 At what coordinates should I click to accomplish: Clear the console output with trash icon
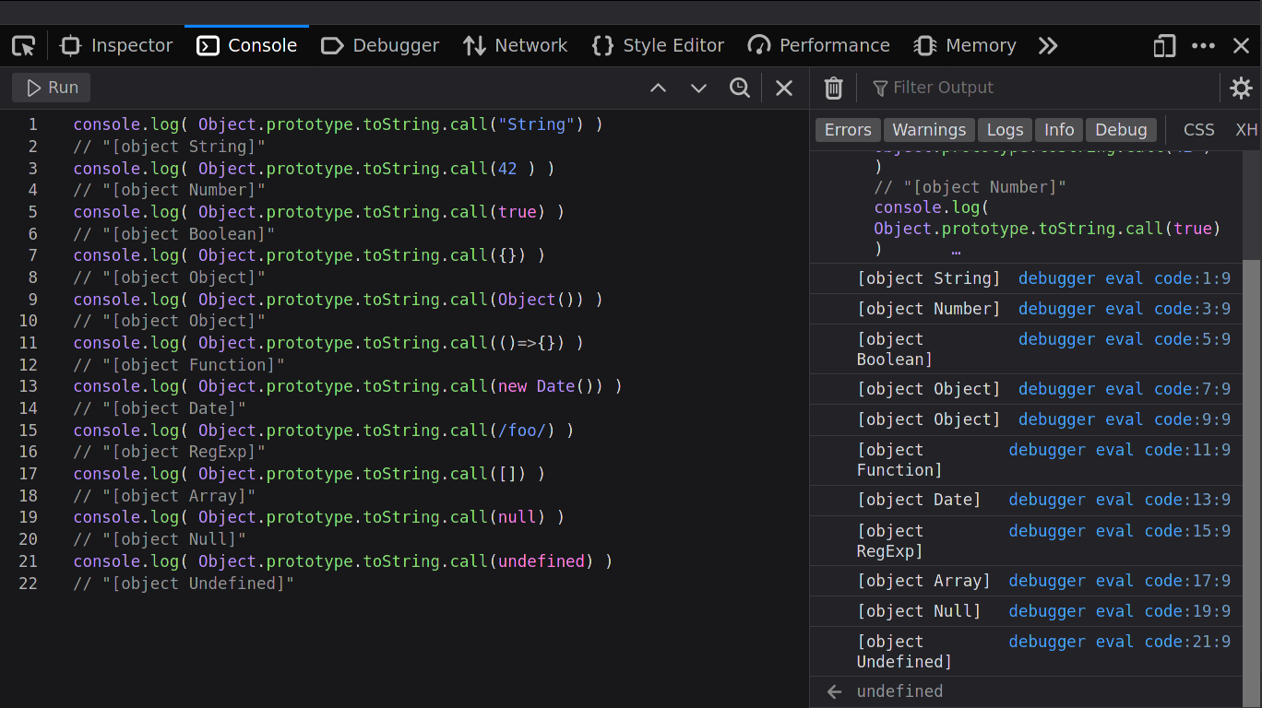pos(833,88)
